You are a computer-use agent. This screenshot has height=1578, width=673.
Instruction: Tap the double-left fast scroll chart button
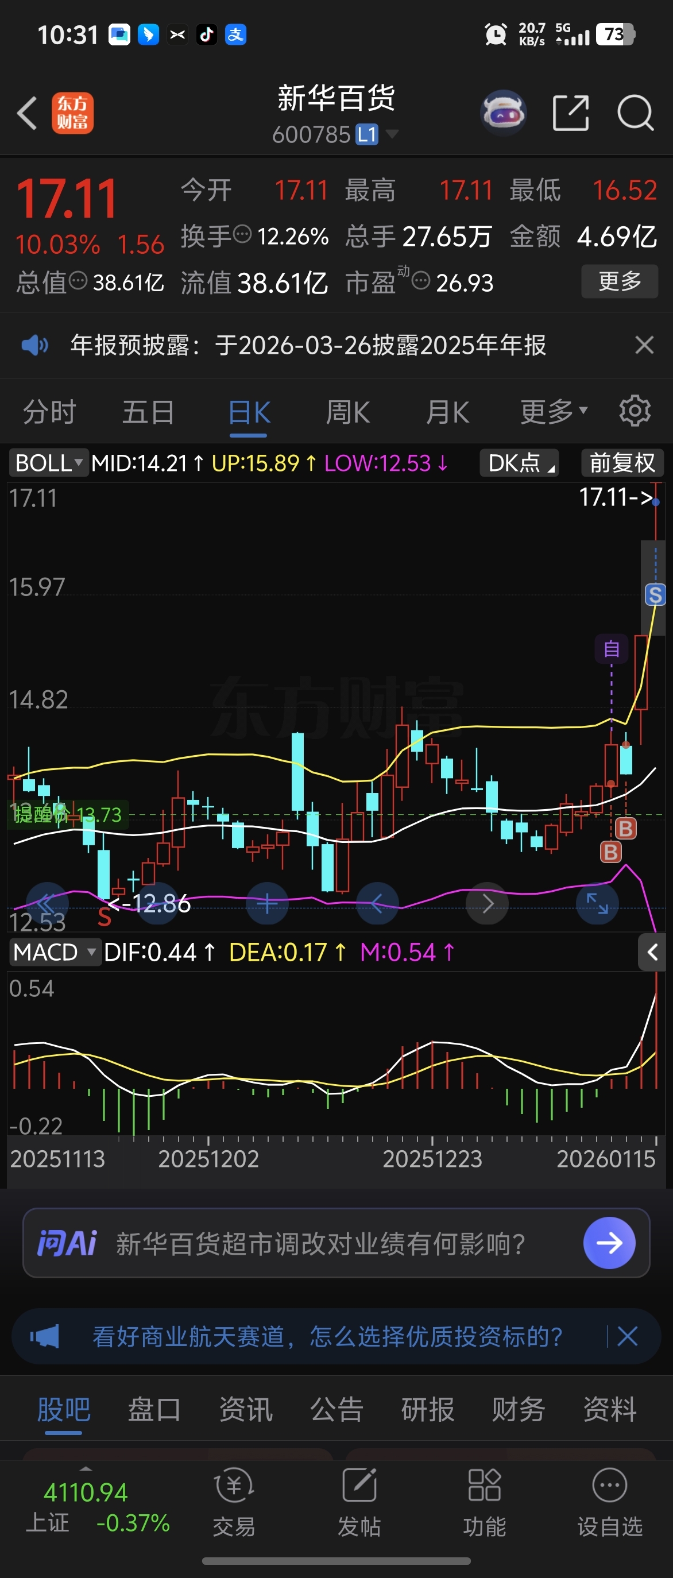pos(46,903)
